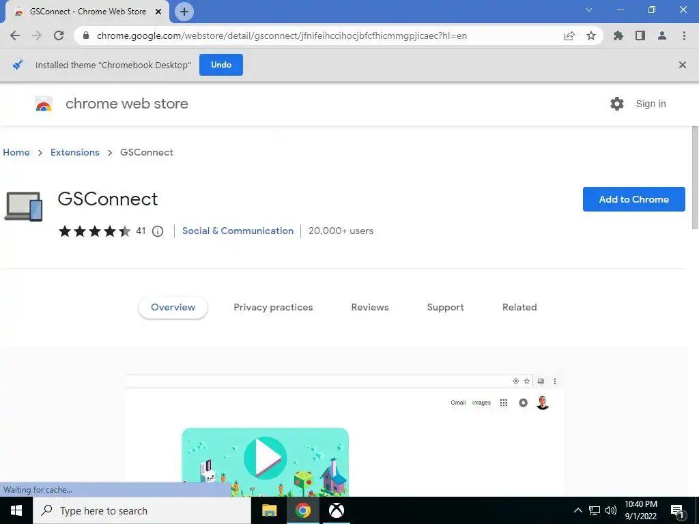Go back using the browser back arrow

pos(15,35)
